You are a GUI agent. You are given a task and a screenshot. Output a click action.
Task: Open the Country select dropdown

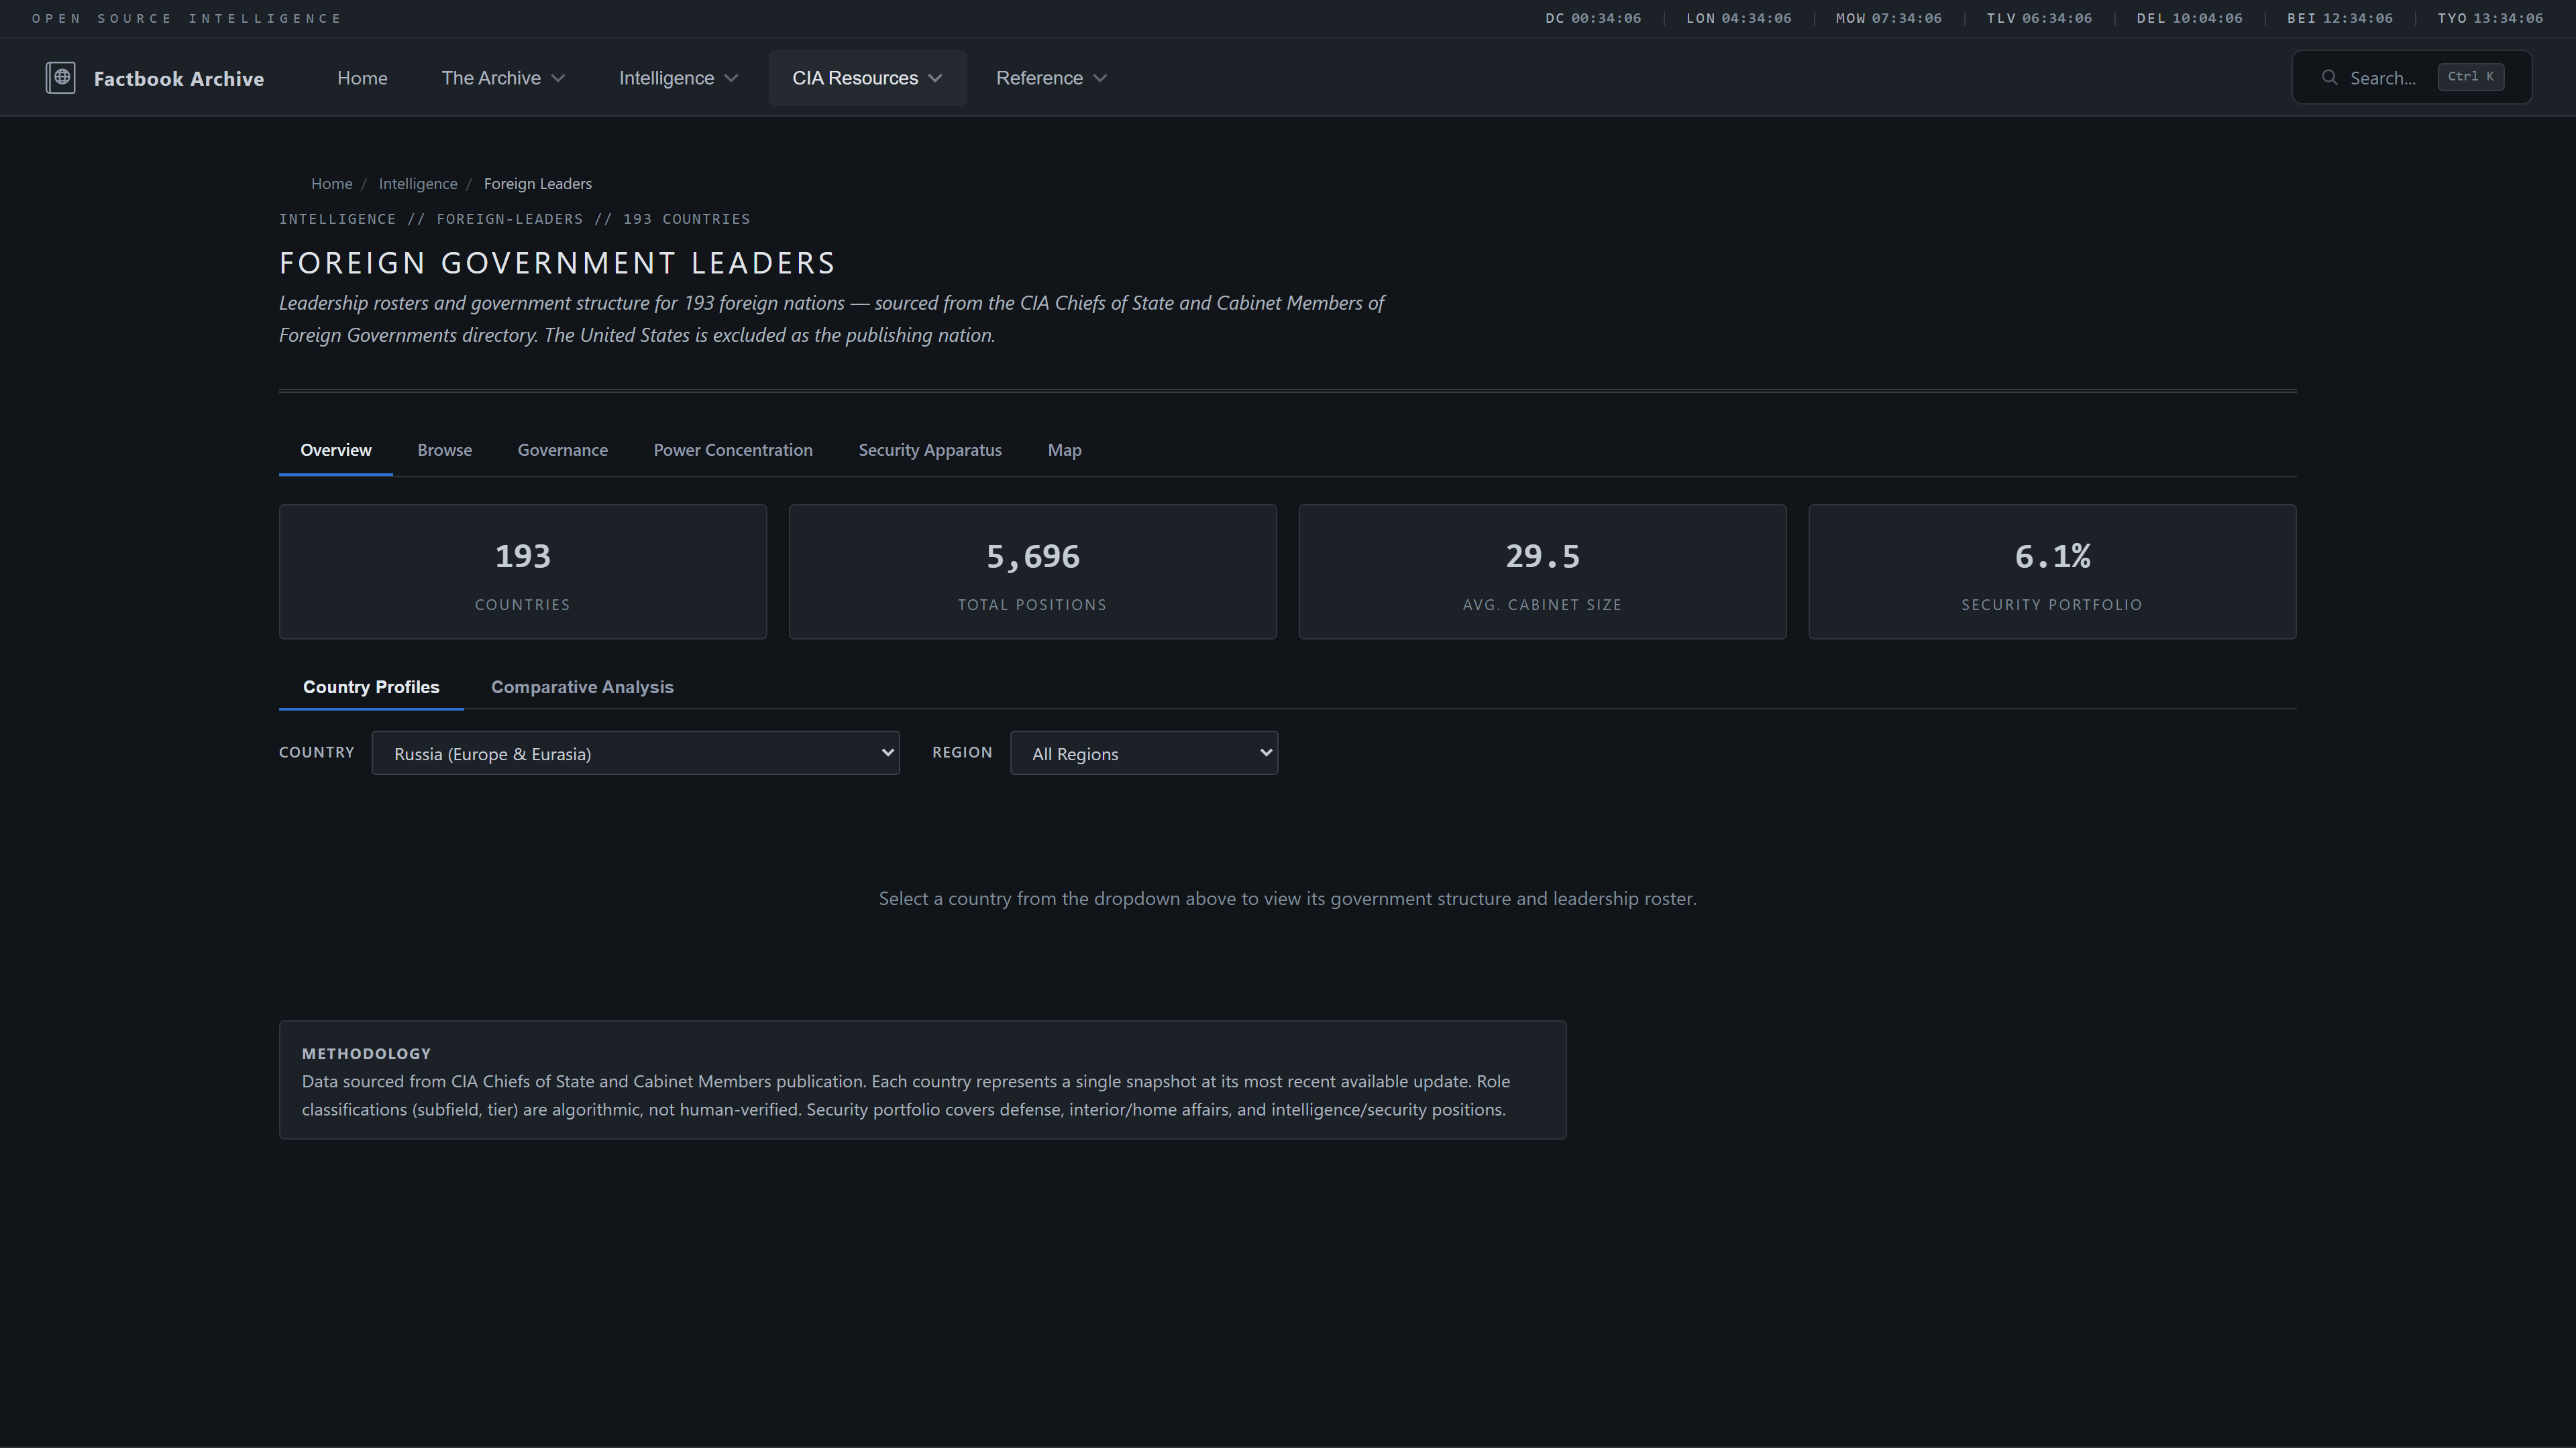pyautogui.click(x=635, y=753)
